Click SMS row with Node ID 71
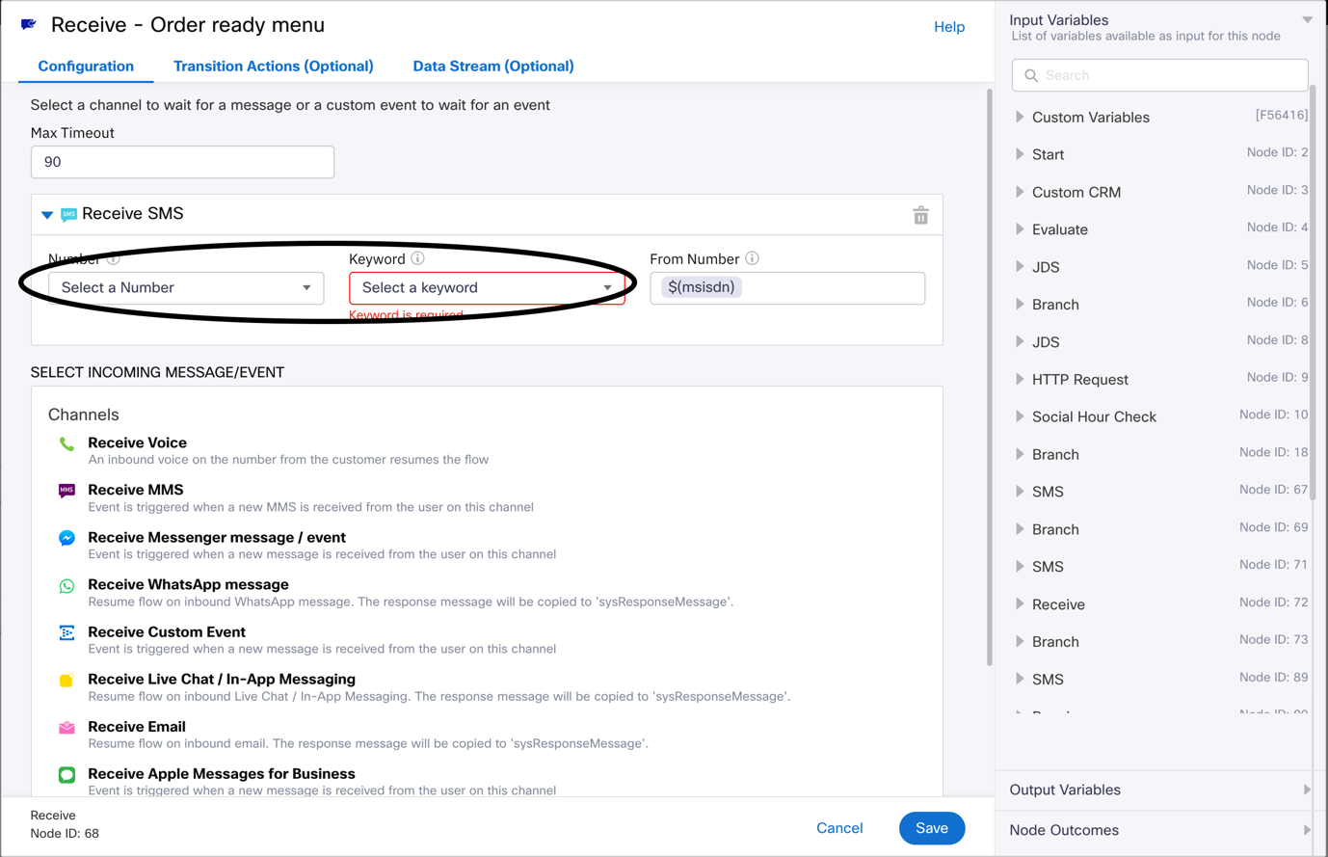 [1160, 567]
